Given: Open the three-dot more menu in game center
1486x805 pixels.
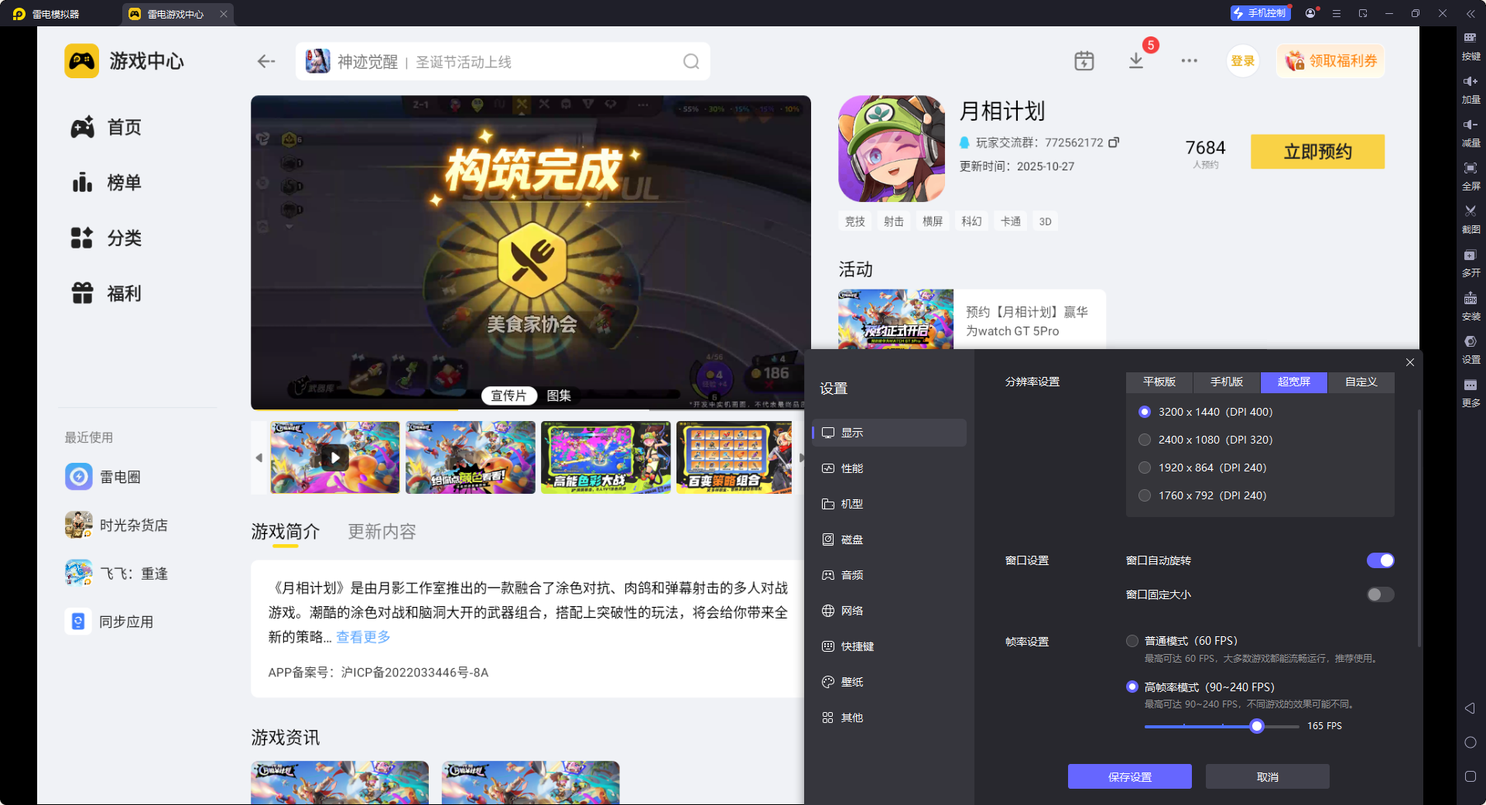Looking at the screenshot, I should (x=1189, y=61).
